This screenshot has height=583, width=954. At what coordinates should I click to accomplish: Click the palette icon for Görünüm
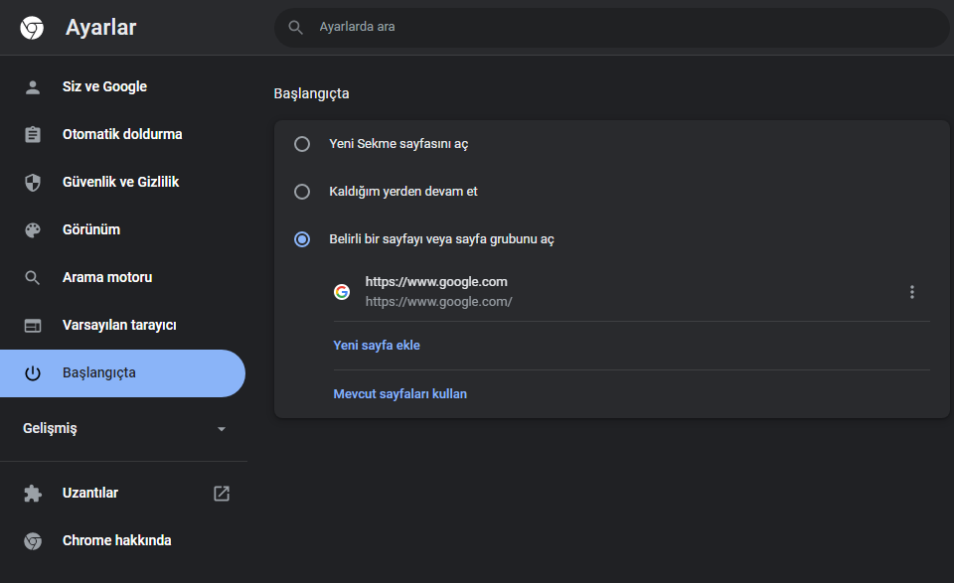33,230
